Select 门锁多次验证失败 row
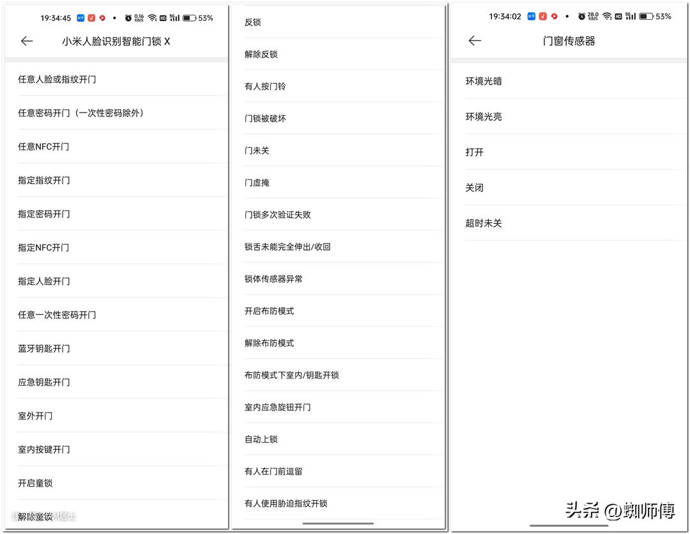 coord(339,215)
